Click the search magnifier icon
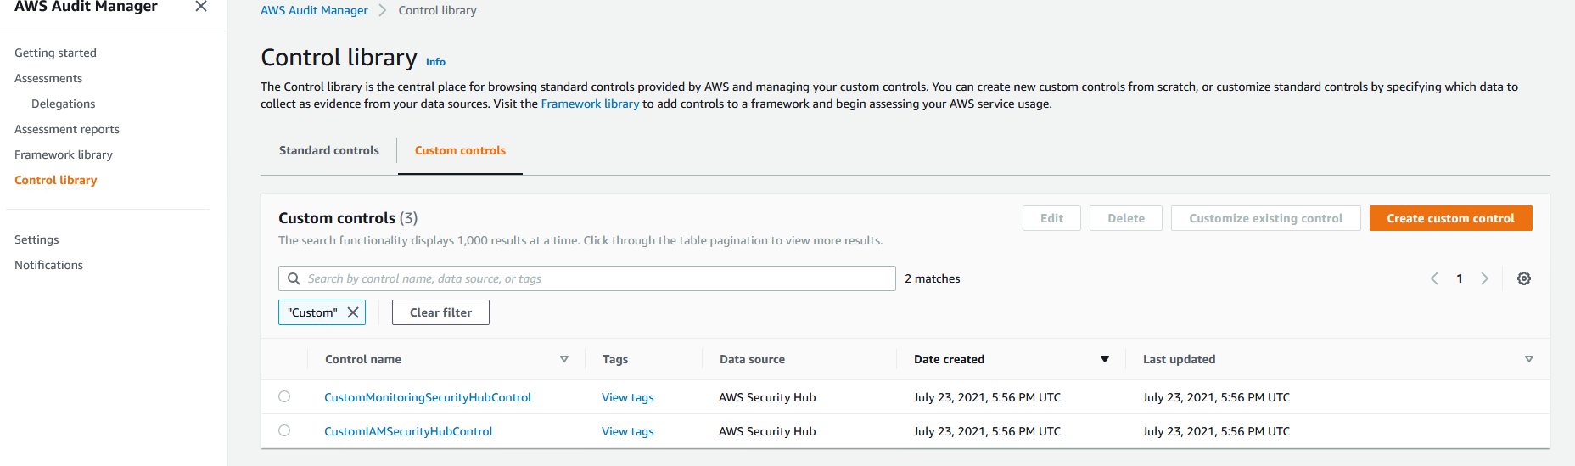The image size is (1575, 466). point(294,278)
